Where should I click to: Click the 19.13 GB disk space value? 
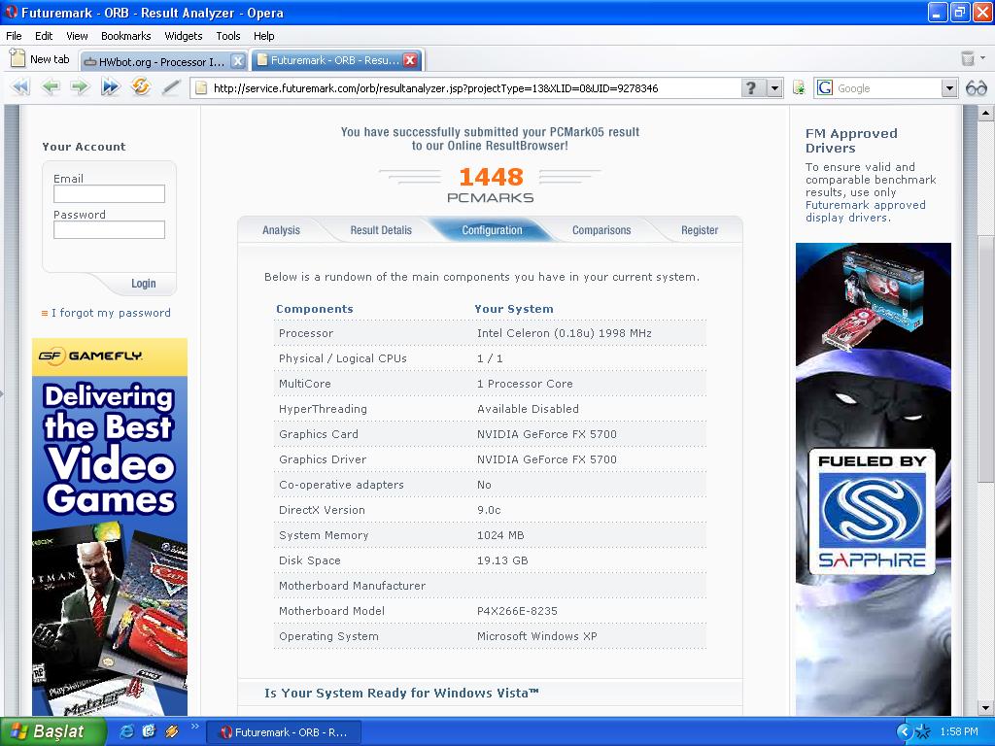coord(502,560)
